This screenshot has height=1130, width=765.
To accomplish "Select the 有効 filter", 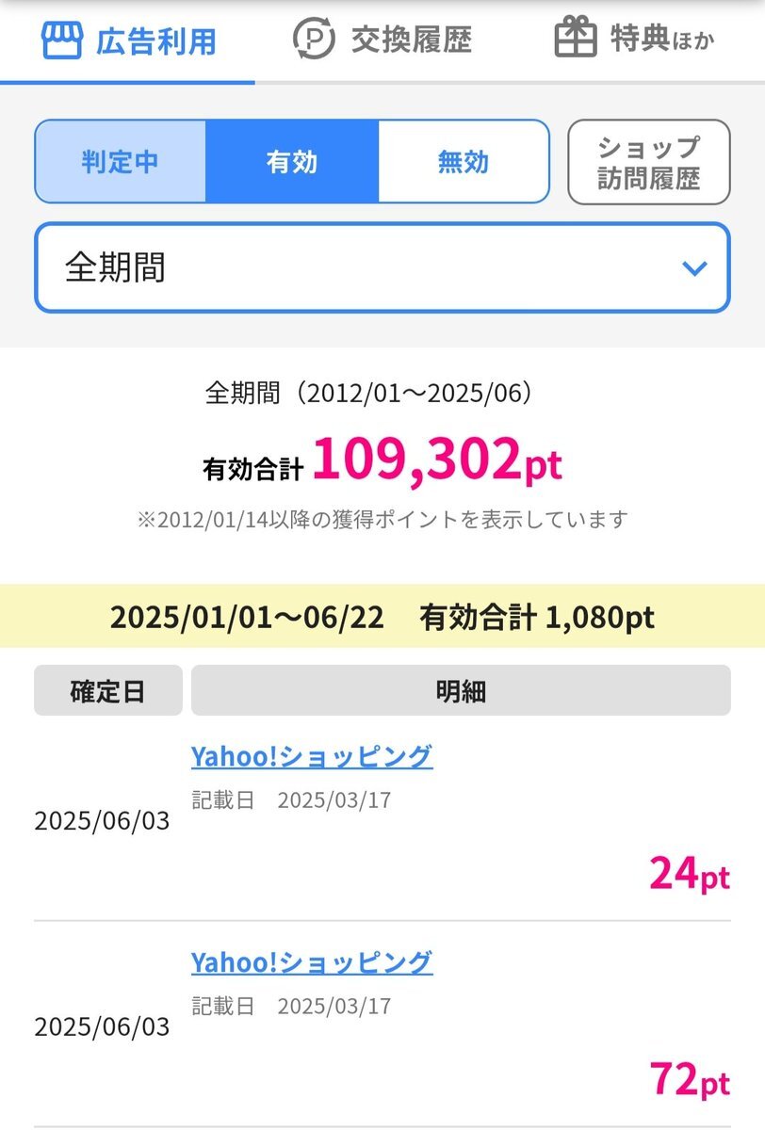I will coord(292,162).
